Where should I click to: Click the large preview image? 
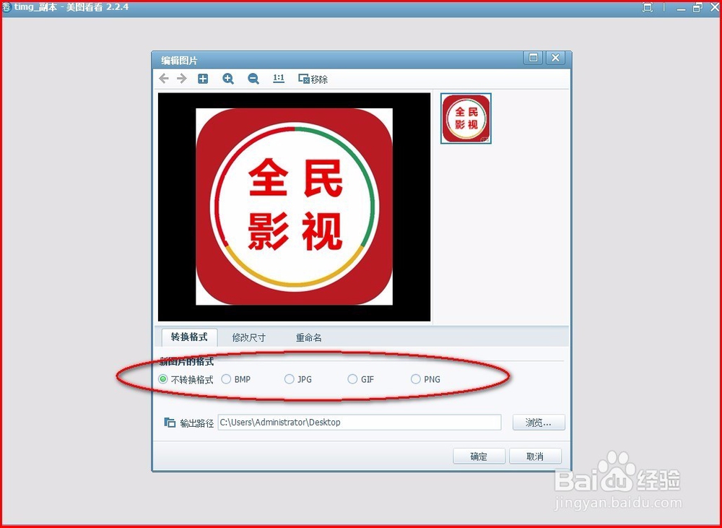[295, 207]
